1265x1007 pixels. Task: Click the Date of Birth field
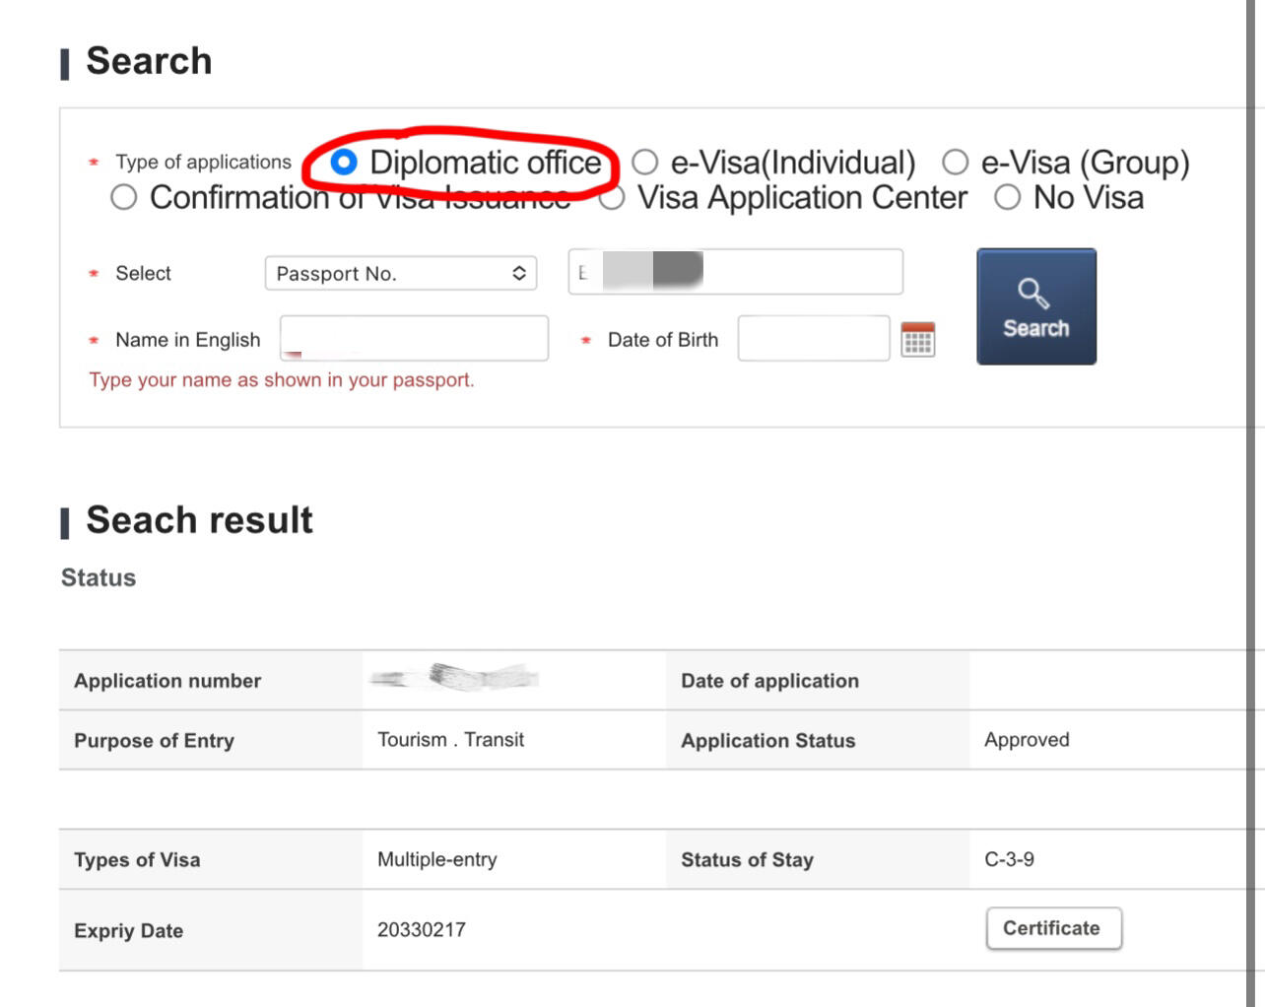[814, 338]
